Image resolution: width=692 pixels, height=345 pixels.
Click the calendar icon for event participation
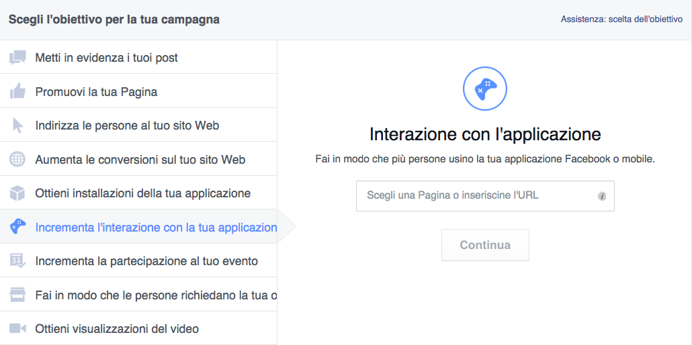[17, 261]
